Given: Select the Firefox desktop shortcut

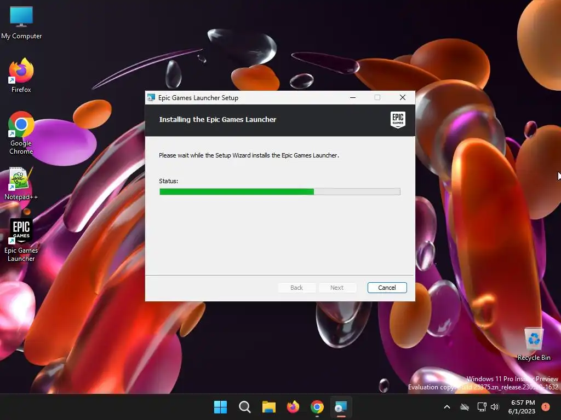Looking at the screenshot, I should 21,75.
